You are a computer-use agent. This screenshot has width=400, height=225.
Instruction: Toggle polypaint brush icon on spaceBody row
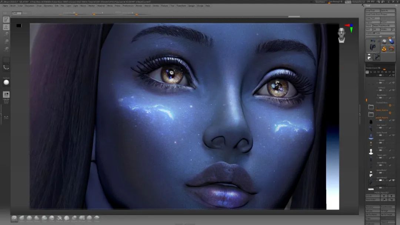click(390, 165)
